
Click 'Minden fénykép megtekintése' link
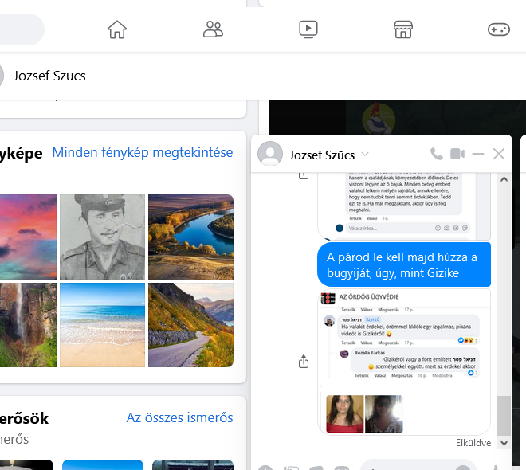(143, 152)
